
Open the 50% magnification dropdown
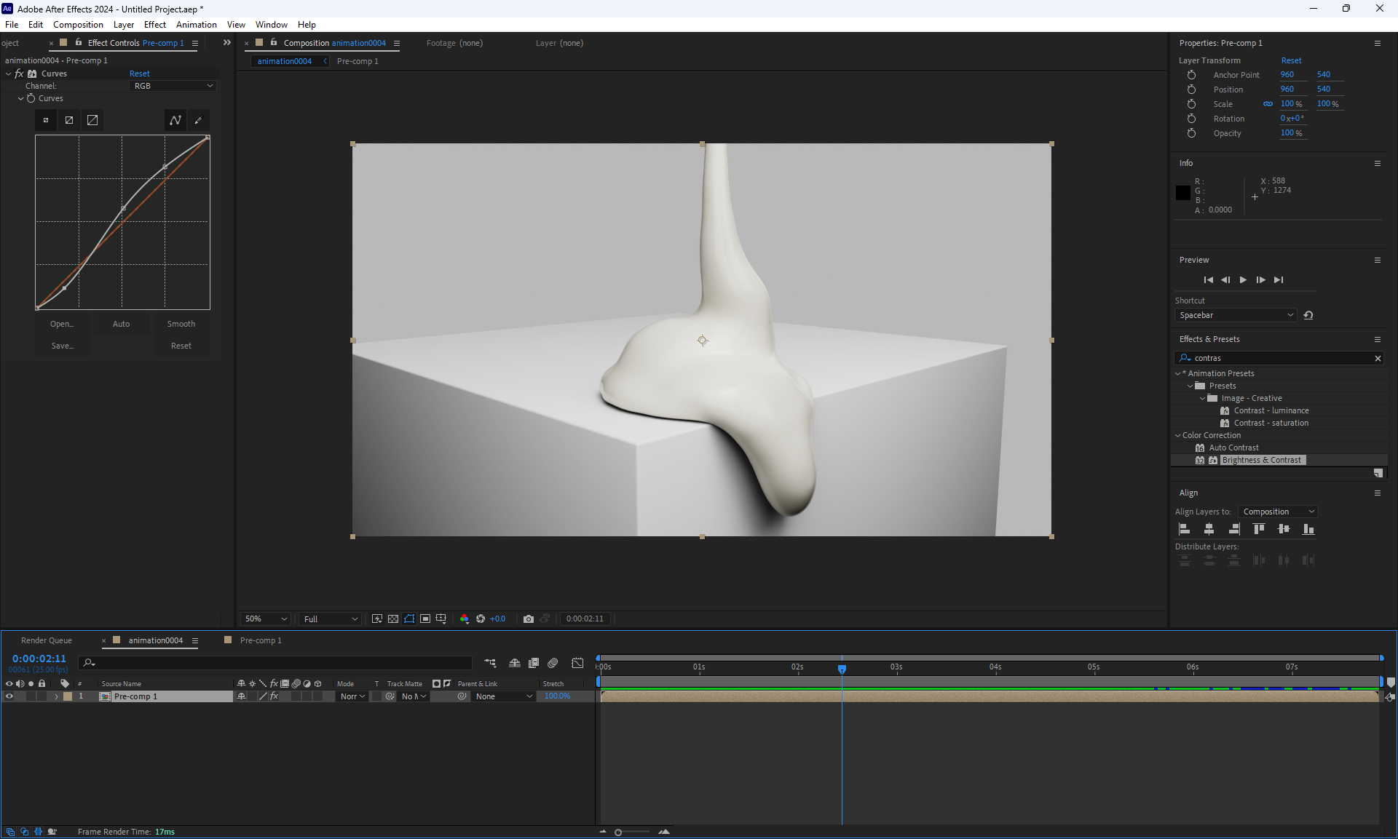coord(266,619)
